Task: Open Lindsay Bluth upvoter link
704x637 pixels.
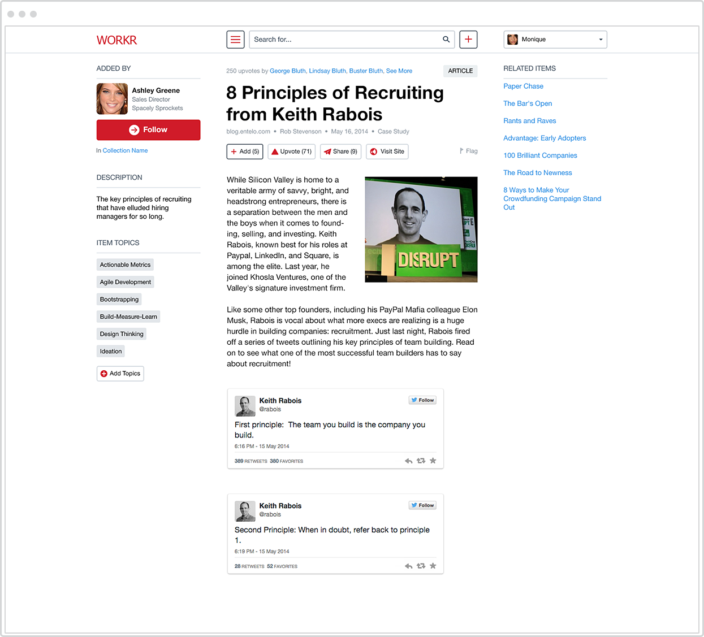Action: point(327,71)
